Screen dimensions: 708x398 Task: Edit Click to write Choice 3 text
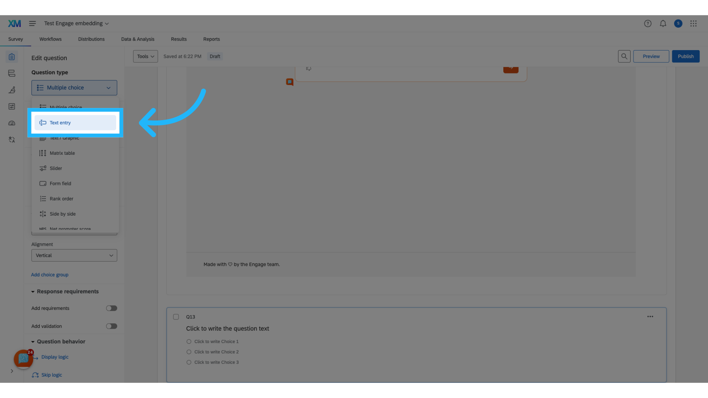[x=216, y=362]
